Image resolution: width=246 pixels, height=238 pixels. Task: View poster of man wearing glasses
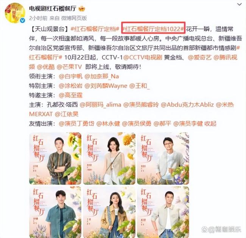[163, 158]
